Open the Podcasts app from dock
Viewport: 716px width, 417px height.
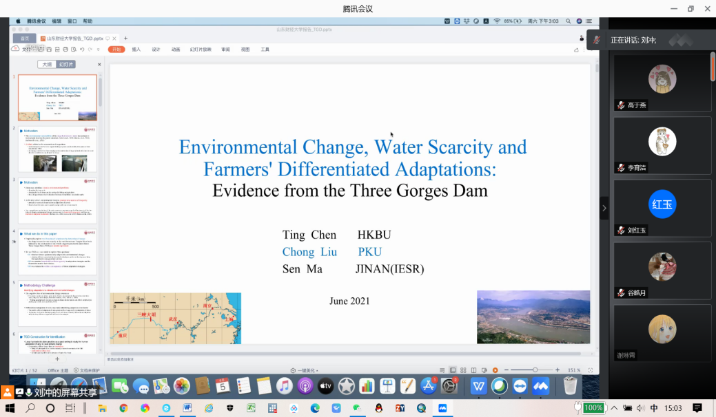[x=305, y=386]
